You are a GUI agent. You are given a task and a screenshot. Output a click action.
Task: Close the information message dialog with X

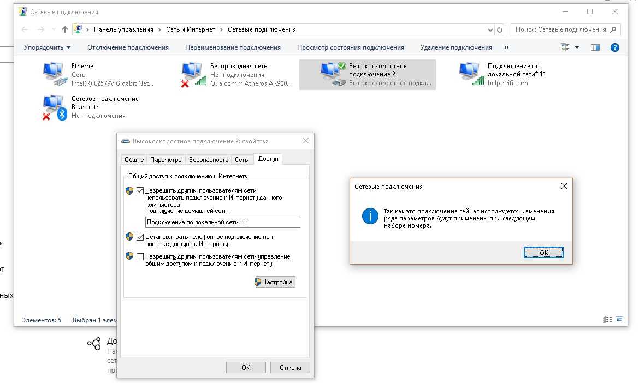point(564,186)
